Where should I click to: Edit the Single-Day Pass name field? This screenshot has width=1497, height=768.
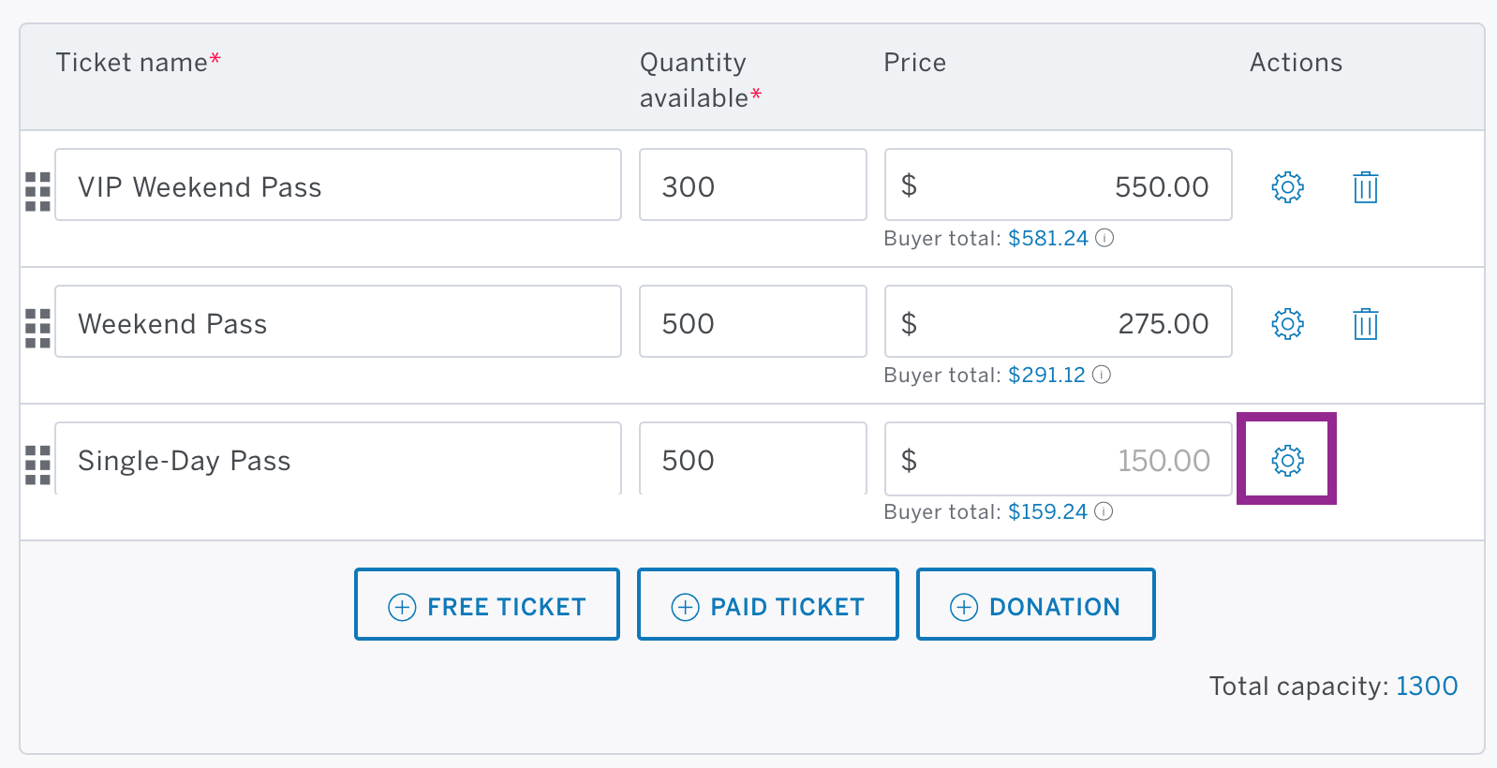click(338, 459)
